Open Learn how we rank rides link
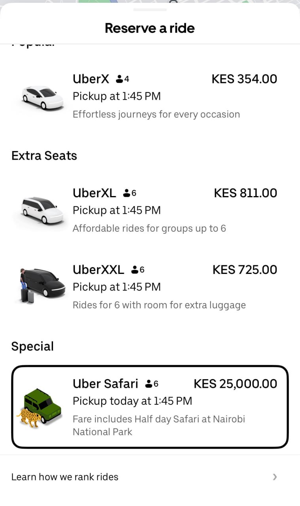 [x=65, y=477]
